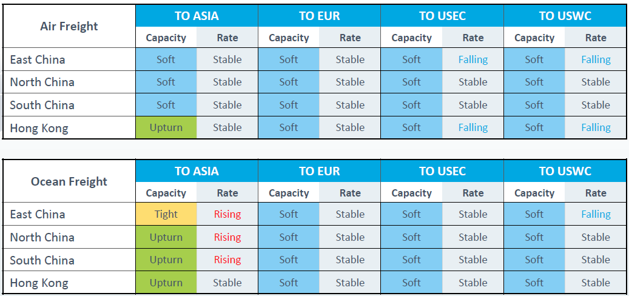The image size is (629, 296).
Task: Select the Hong Kong row label in Air Freight table
Action: pyautogui.click(x=39, y=127)
